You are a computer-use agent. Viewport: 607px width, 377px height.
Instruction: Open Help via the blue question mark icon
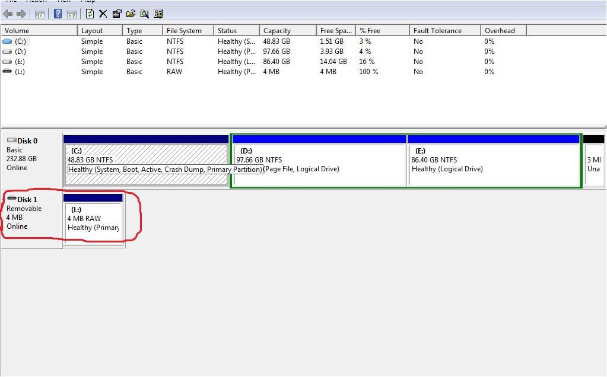tap(58, 14)
